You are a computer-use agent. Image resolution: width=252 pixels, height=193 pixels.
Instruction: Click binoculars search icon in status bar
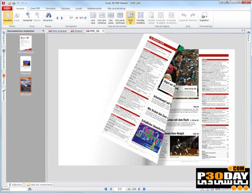[30, 189]
